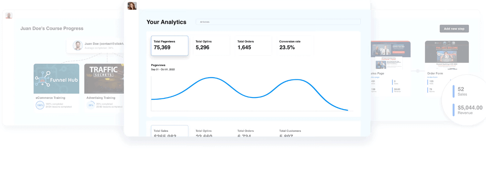This screenshot has height=170, width=486.
Task: Play the Sales Page video preview
Action: click(382, 50)
